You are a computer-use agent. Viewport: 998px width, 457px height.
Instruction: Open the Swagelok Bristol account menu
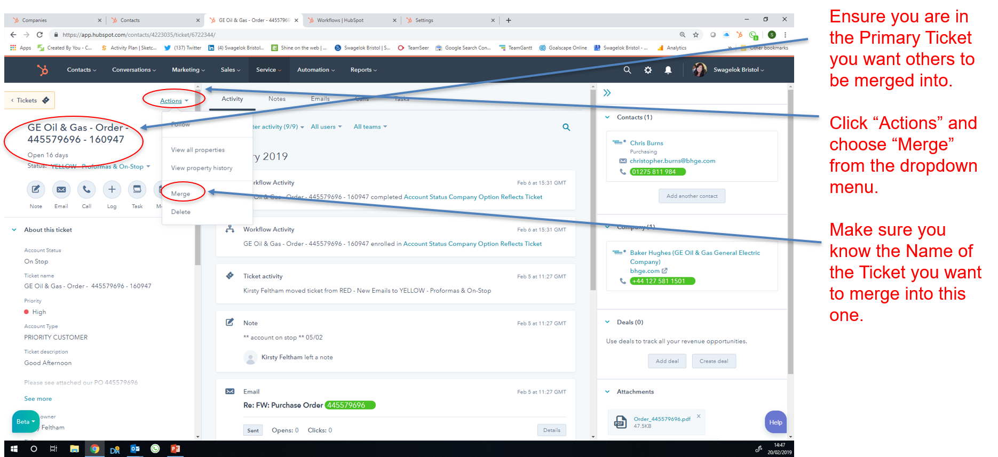(739, 70)
